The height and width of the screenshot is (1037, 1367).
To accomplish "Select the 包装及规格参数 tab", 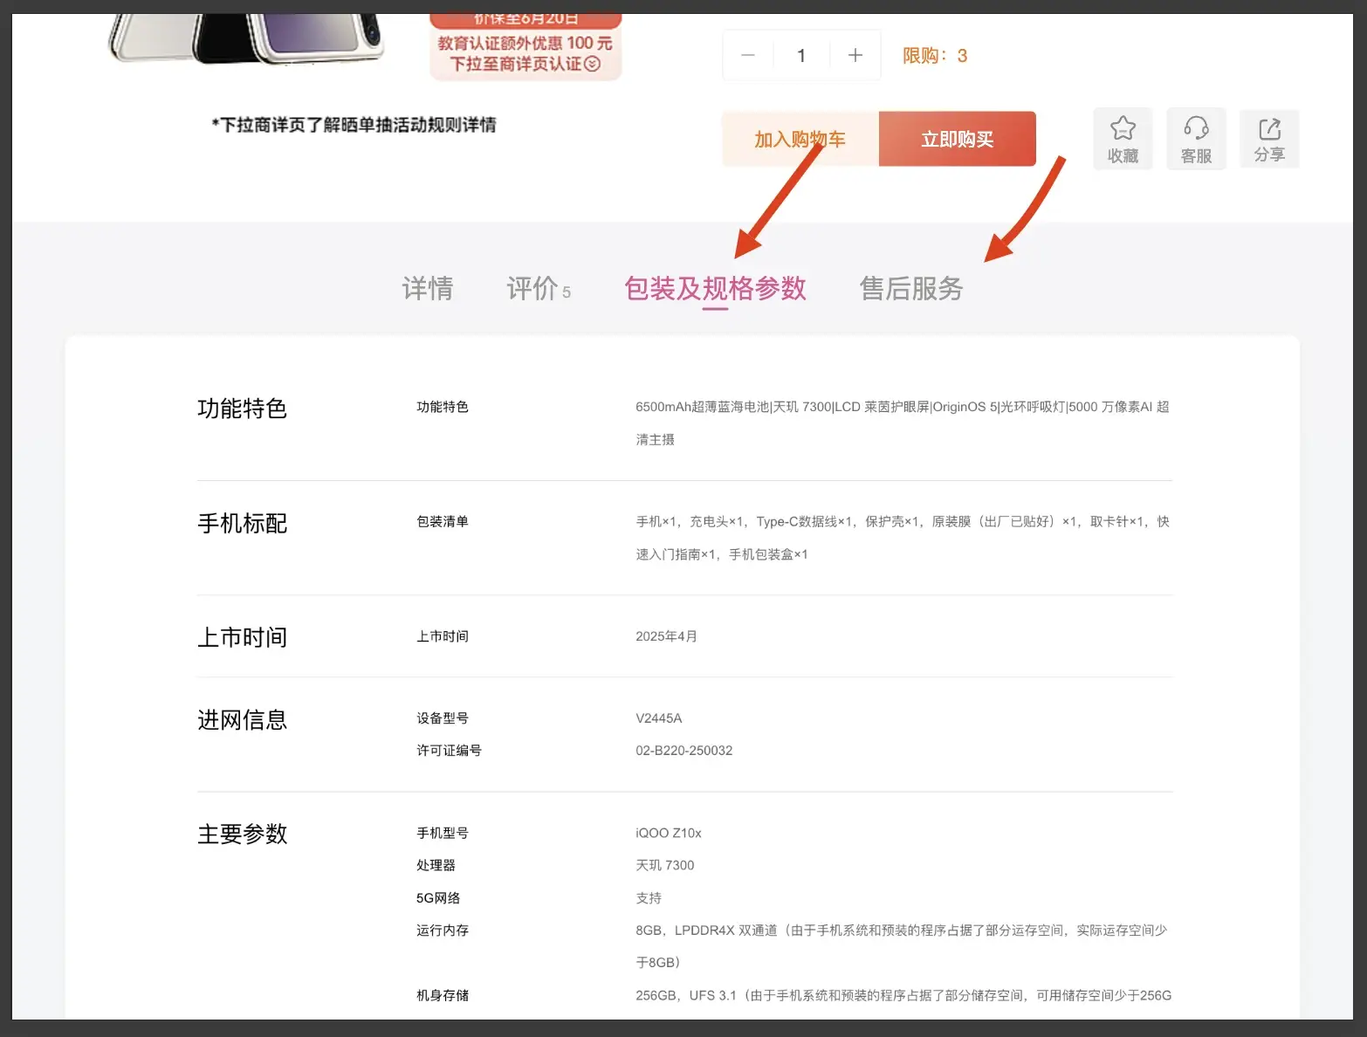I will click(715, 288).
